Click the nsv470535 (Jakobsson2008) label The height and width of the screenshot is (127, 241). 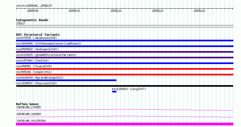37,38
